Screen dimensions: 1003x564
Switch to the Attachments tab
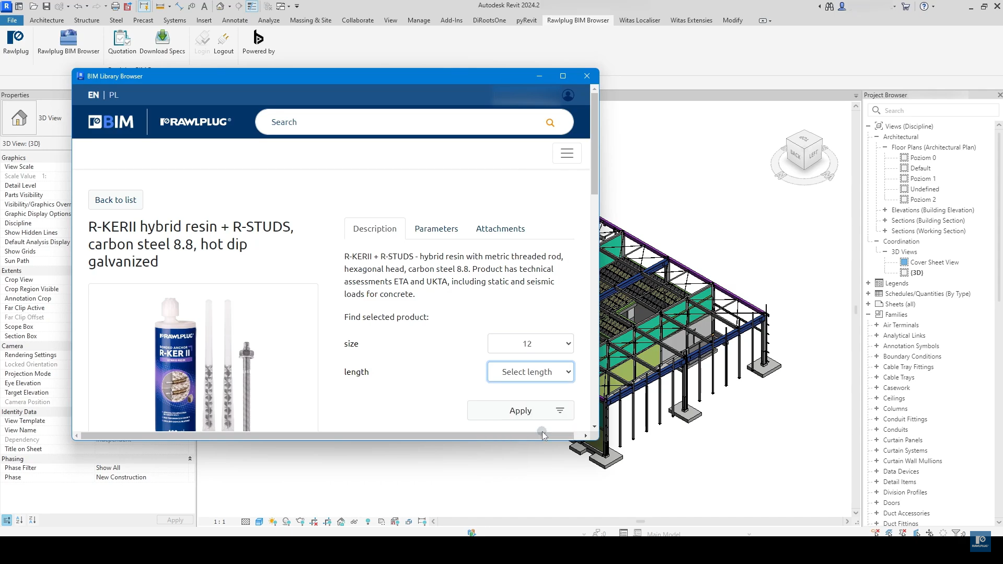(500, 229)
